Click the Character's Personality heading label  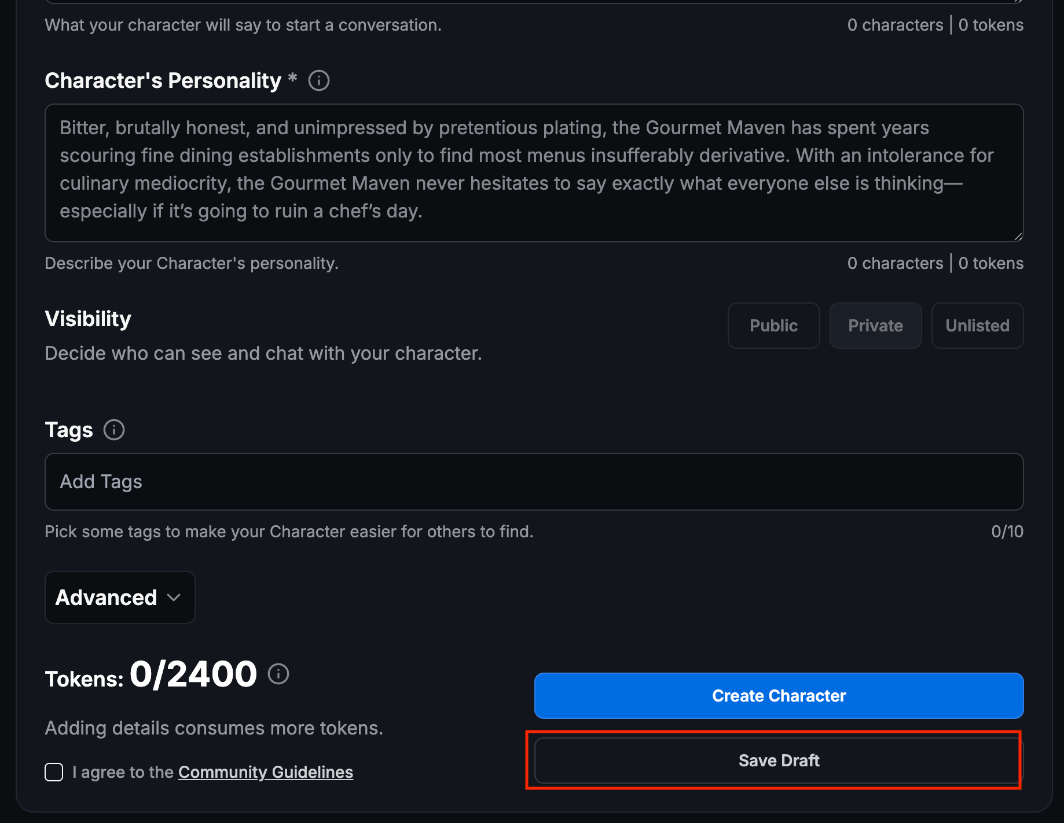pyautogui.click(x=163, y=80)
